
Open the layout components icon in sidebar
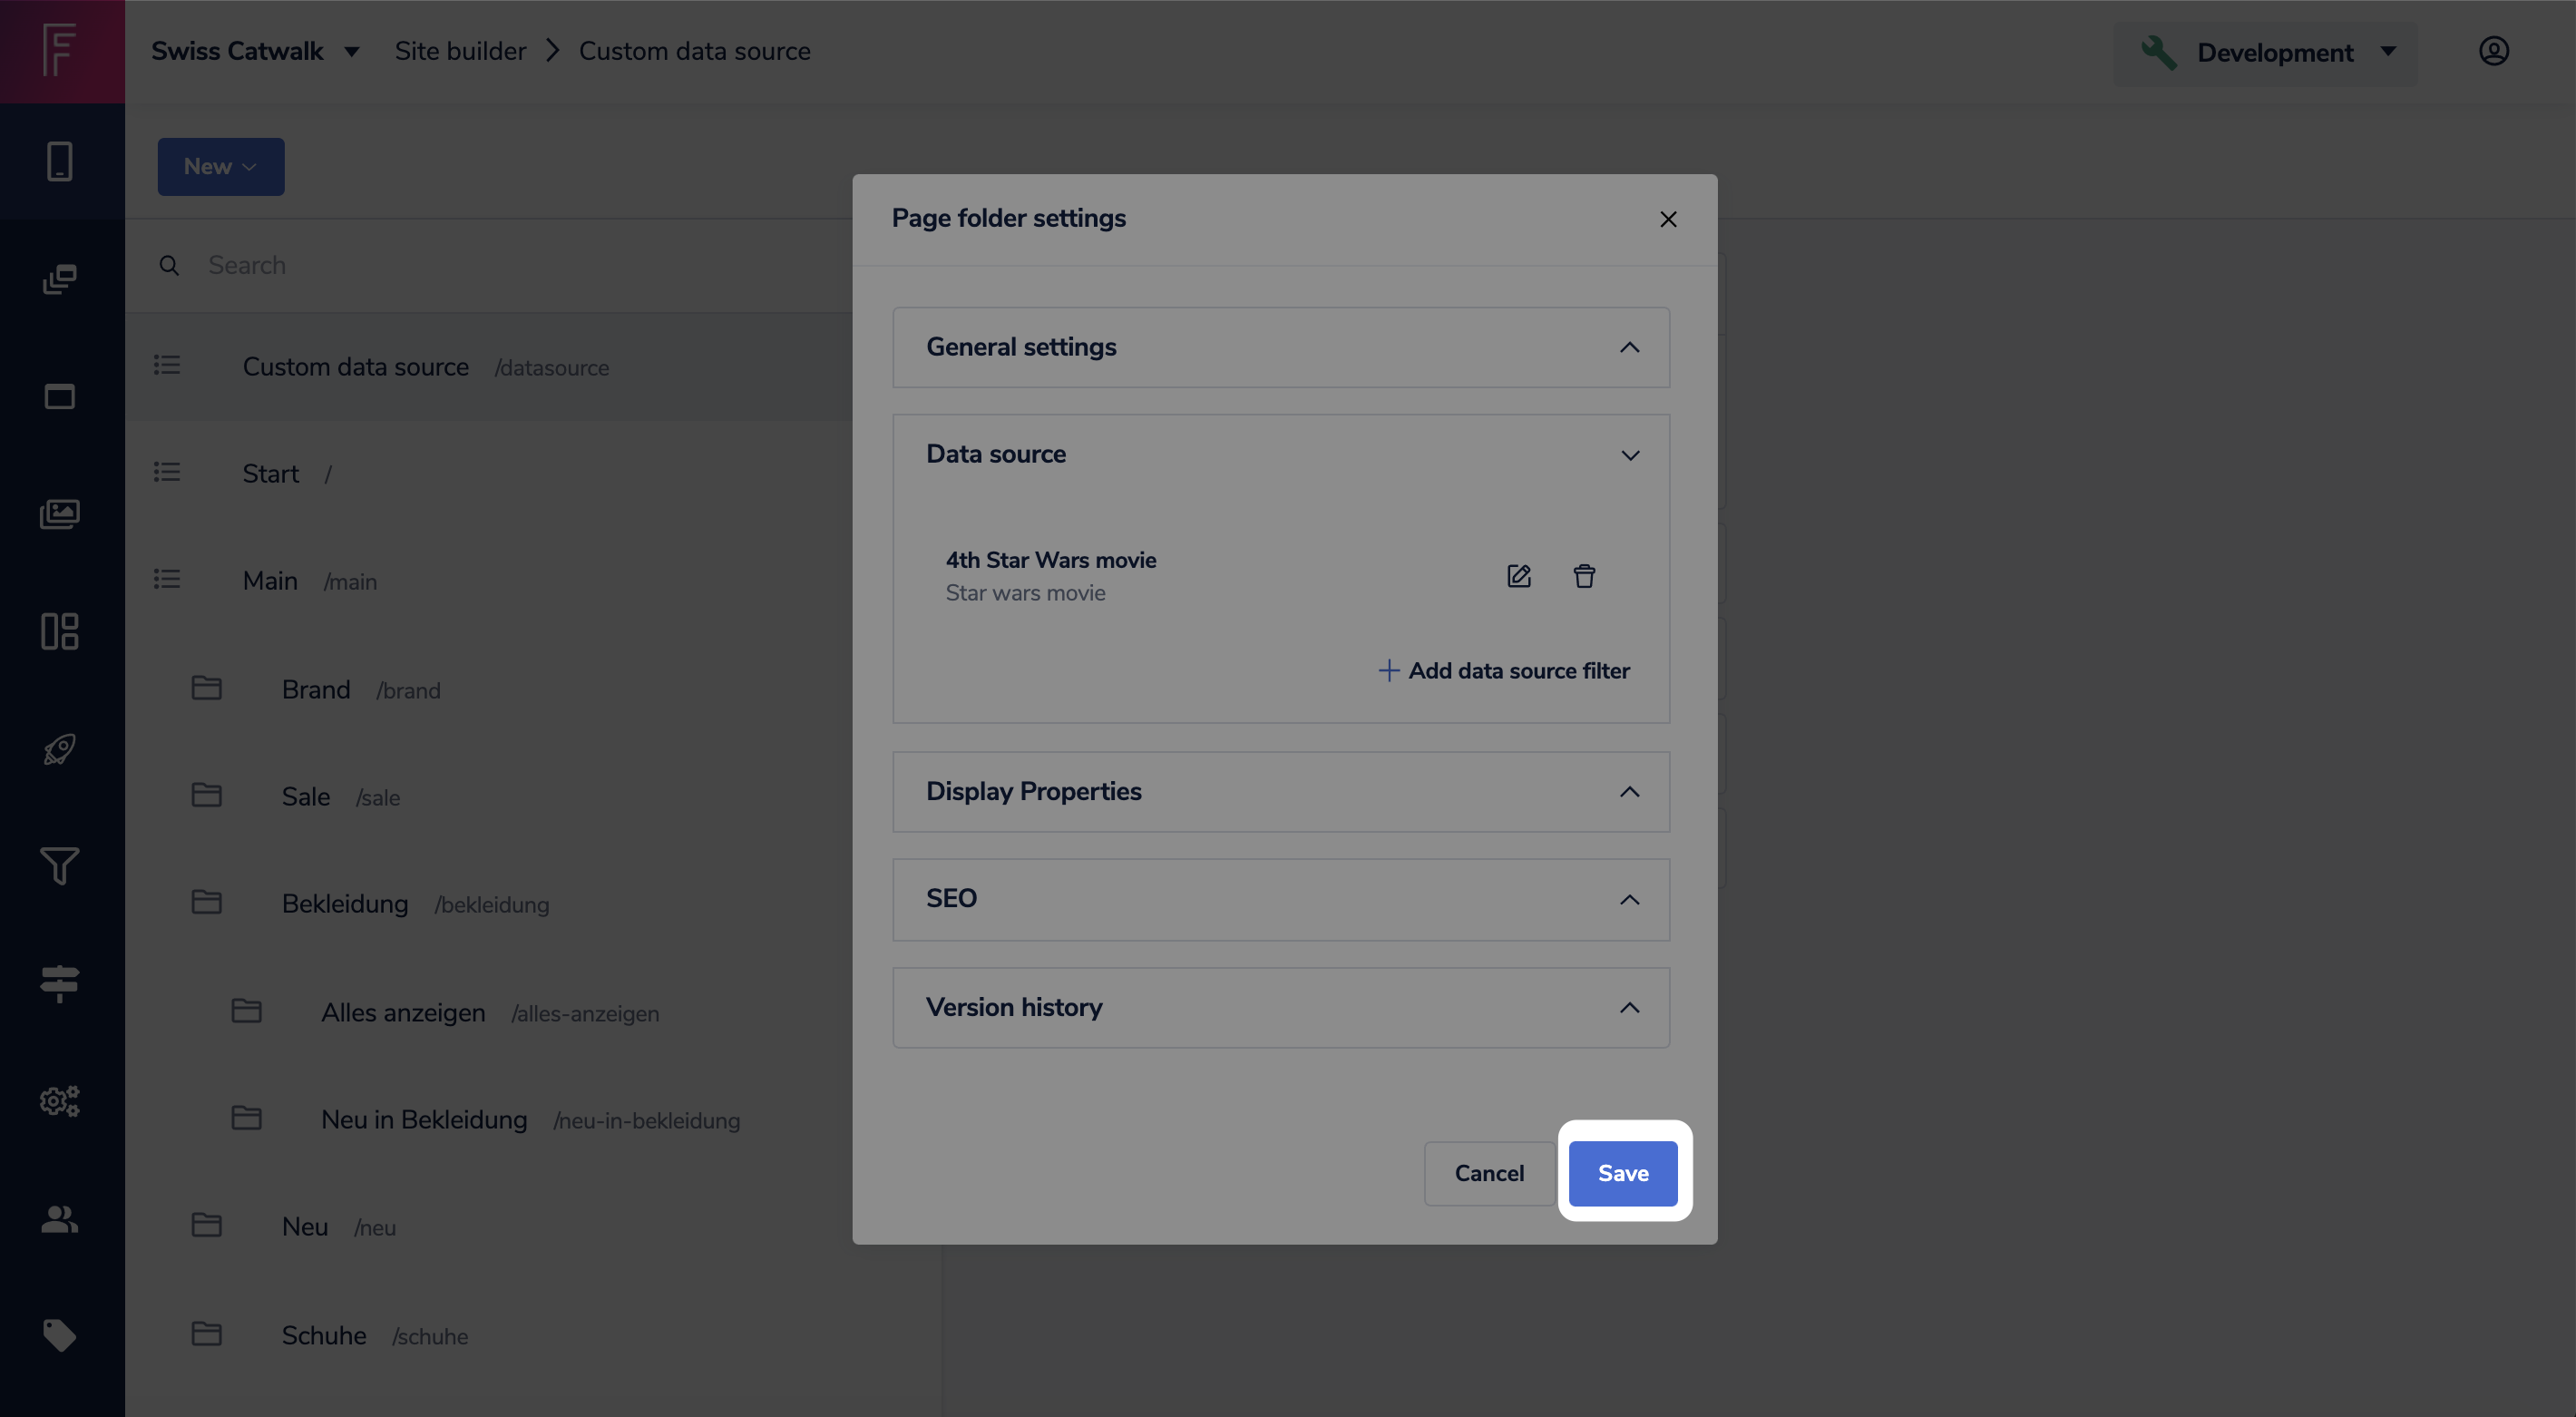(x=60, y=631)
